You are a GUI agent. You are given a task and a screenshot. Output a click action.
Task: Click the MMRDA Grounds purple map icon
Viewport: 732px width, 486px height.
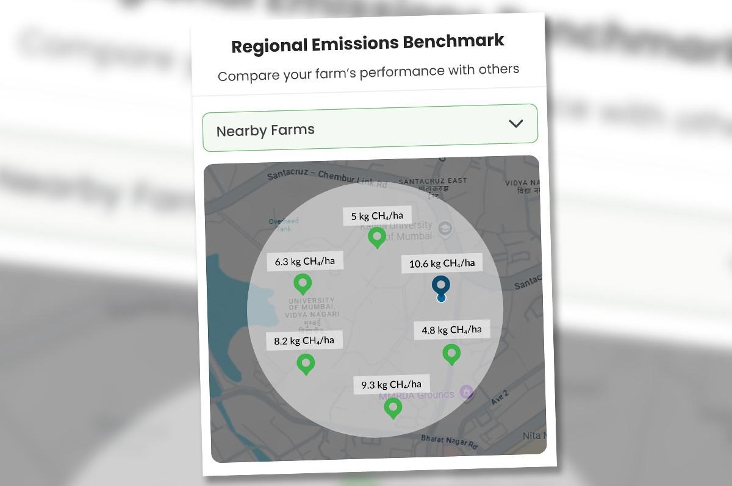tap(467, 391)
